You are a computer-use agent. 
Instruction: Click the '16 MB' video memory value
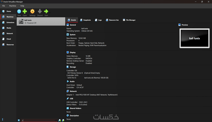tap(88, 56)
